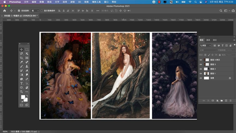Select the Rectangular Marquee tool

(x=27, y=50)
